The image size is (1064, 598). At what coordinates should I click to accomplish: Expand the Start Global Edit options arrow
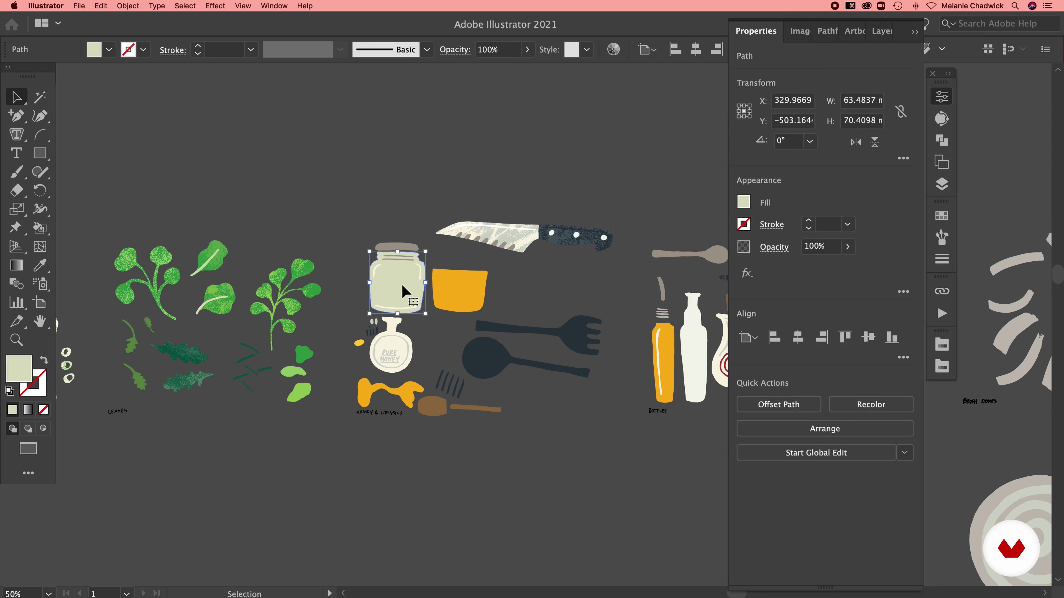[x=905, y=452]
